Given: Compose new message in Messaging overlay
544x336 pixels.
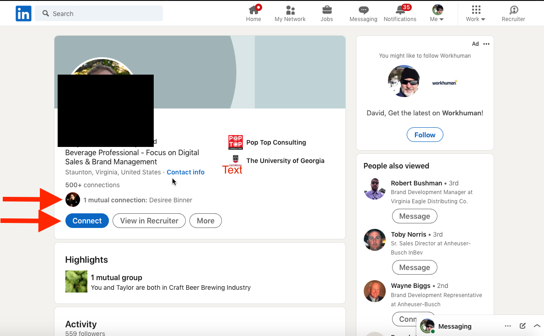Looking at the screenshot, I should point(522,326).
